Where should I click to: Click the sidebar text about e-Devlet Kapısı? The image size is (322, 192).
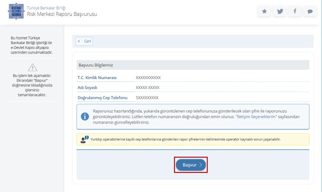32,45
